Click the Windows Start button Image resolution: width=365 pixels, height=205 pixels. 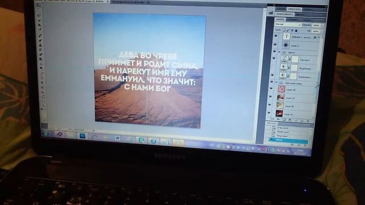[x=46, y=133]
